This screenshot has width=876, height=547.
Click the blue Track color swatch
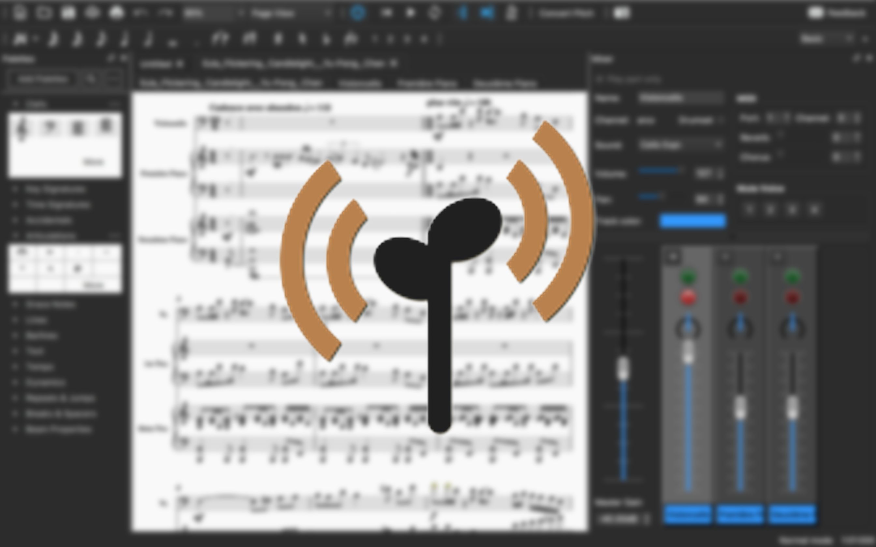pos(693,221)
